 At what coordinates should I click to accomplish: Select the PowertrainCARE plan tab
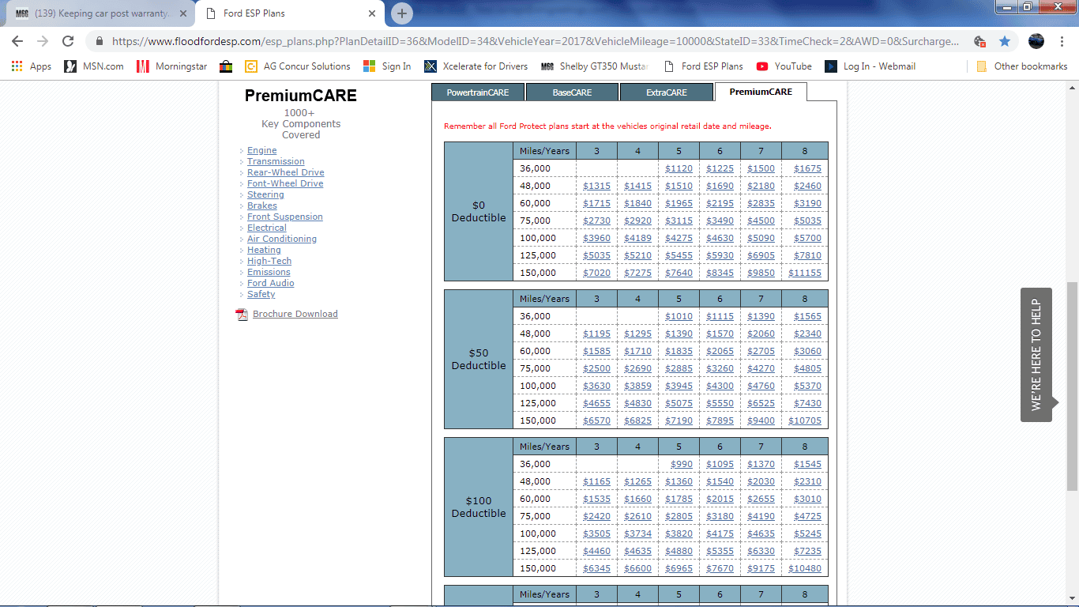tap(478, 92)
